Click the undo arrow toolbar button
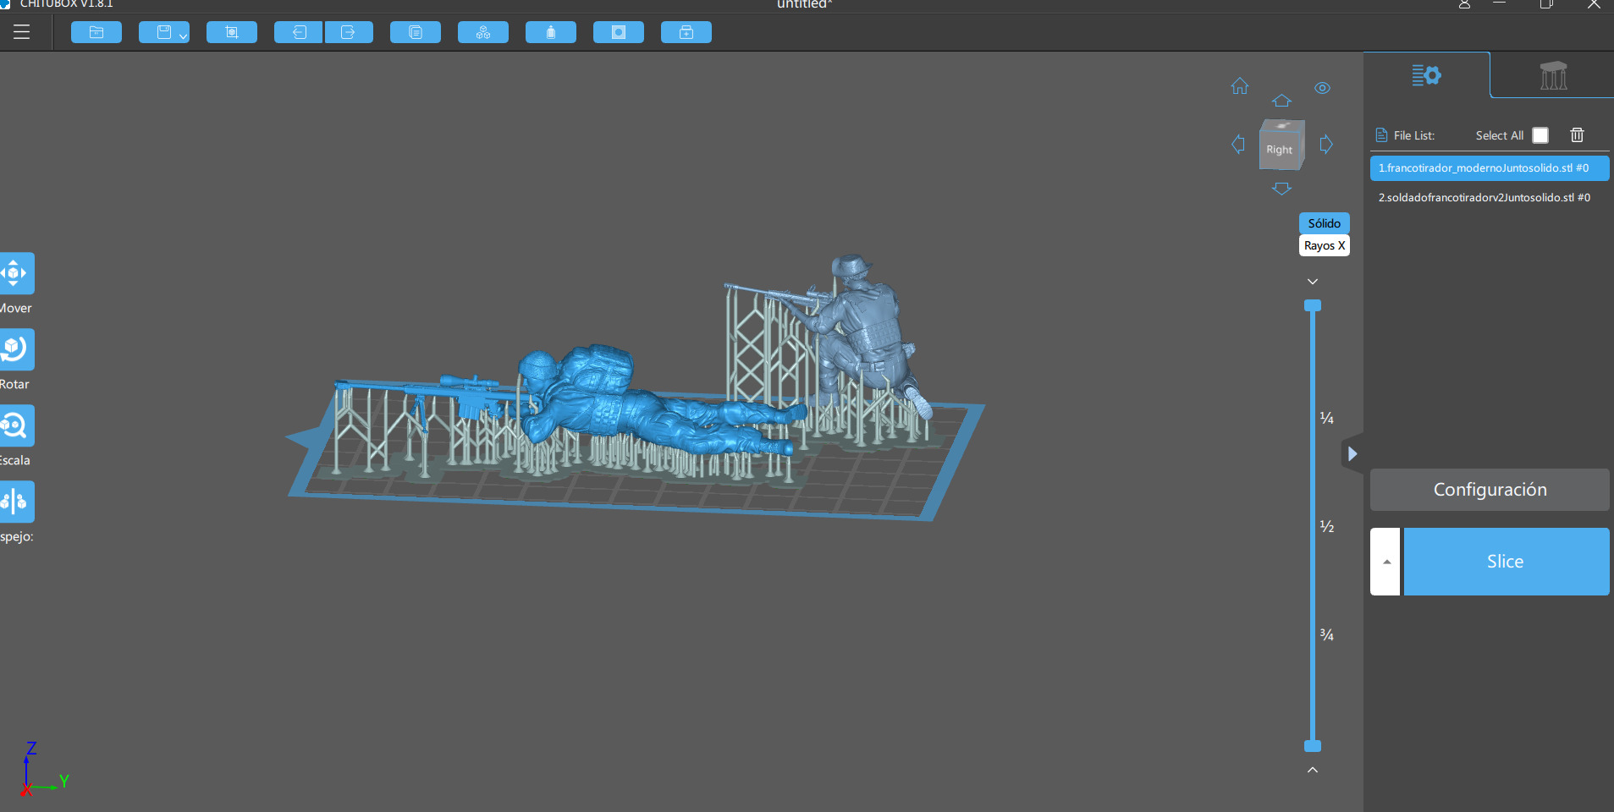 click(299, 32)
